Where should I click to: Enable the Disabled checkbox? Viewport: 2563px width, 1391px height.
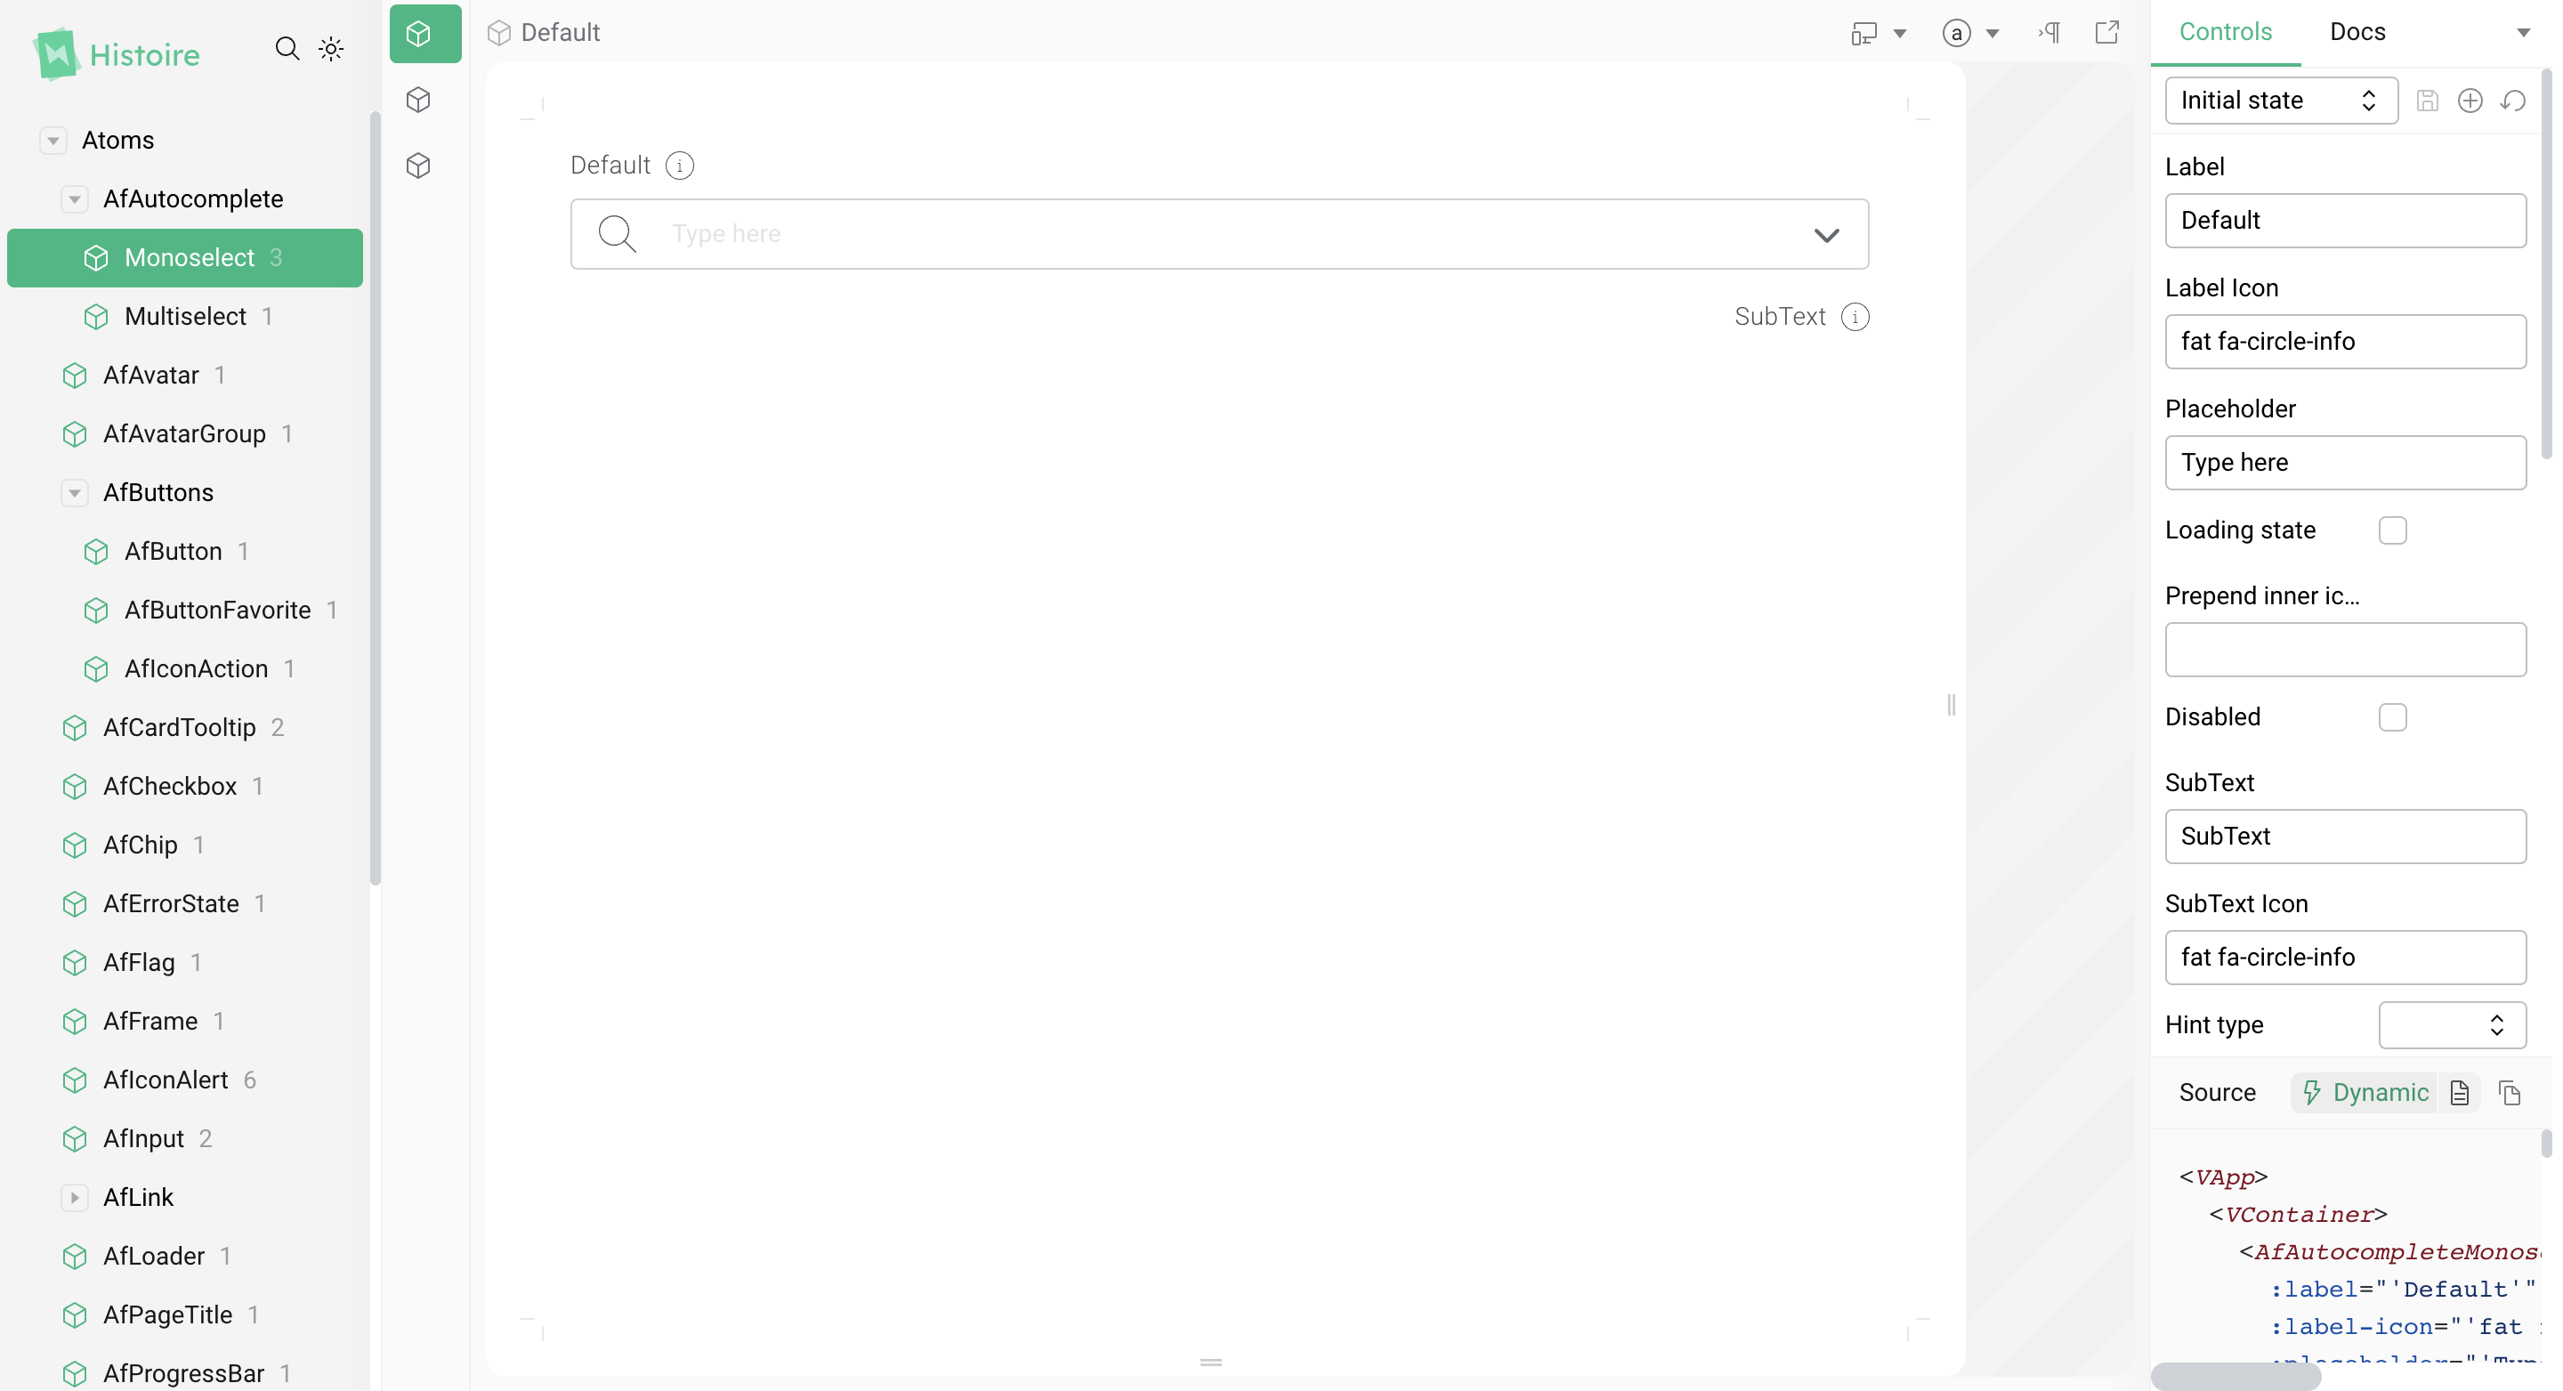pyautogui.click(x=2393, y=717)
